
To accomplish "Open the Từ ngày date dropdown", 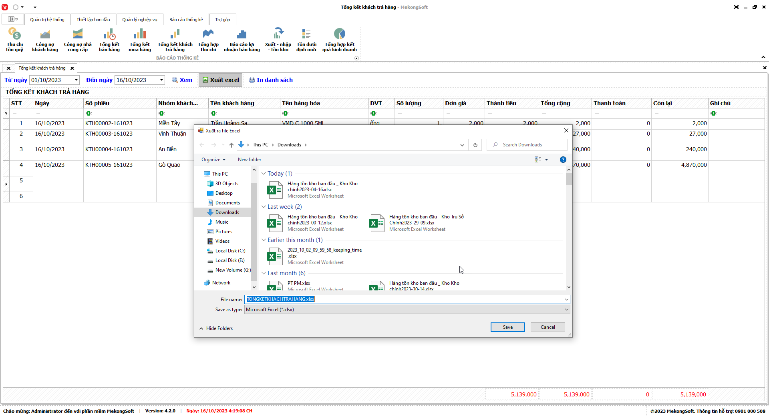I will (76, 80).
